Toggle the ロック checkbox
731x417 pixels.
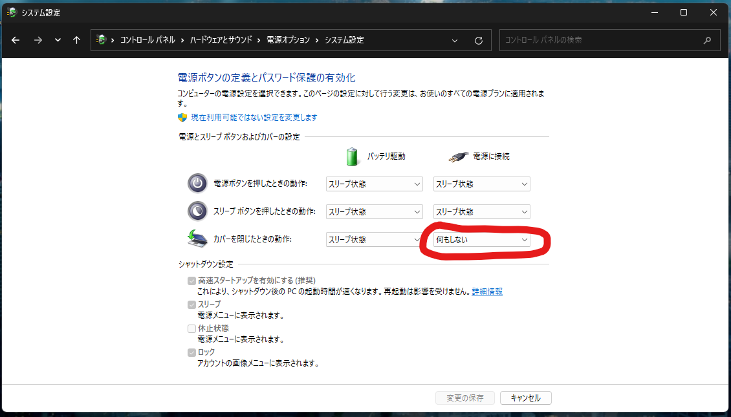point(191,353)
